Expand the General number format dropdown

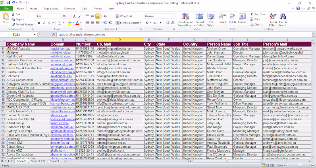tap(173, 16)
